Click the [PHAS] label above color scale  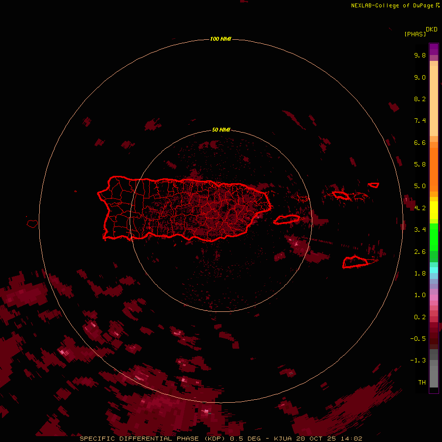coord(415,34)
